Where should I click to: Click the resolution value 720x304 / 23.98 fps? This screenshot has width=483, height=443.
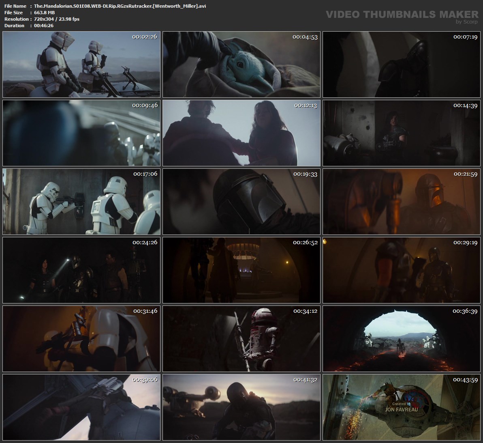57,19
